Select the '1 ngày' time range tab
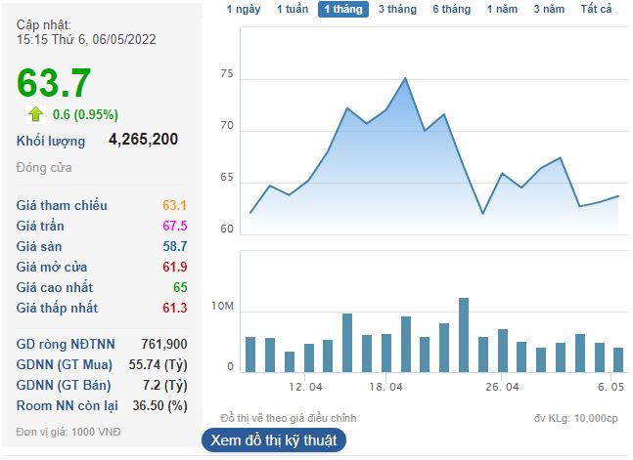Image resolution: width=633 pixels, height=460 pixels. pos(244,9)
